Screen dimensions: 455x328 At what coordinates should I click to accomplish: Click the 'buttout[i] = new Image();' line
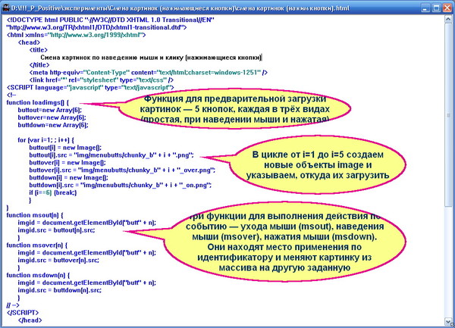tap(65, 148)
